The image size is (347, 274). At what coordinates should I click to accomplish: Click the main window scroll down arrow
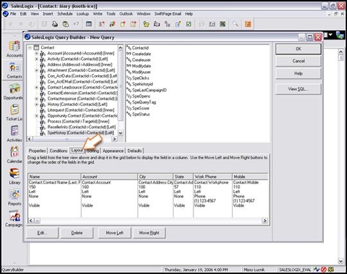pyautogui.click(x=341, y=261)
